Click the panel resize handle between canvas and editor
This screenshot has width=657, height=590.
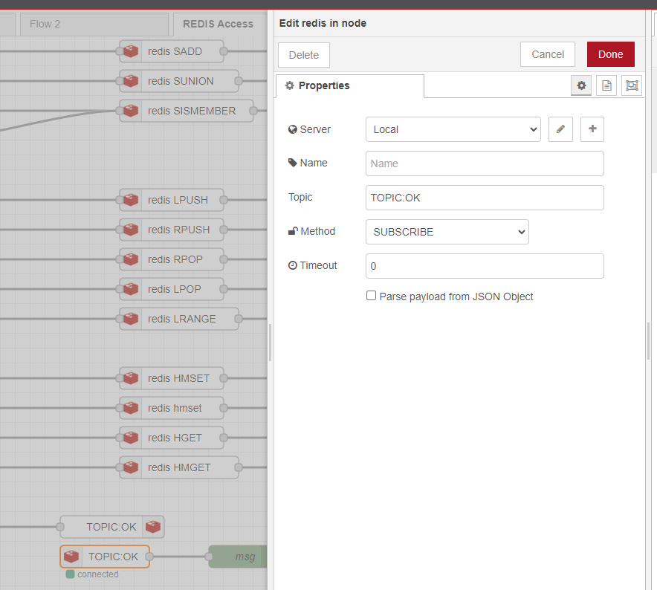coord(271,343)
